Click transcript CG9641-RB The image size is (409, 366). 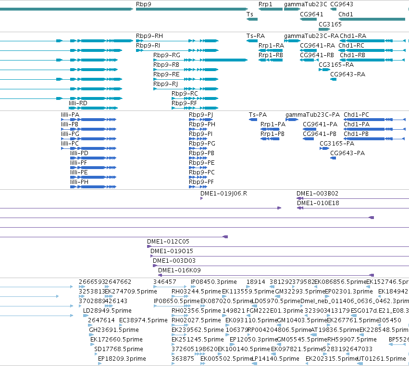(317, 55)
